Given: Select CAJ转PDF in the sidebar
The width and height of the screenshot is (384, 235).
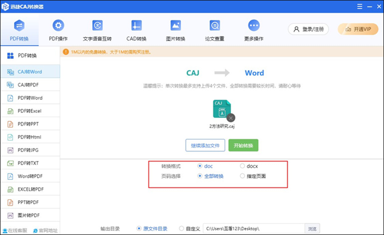Looking at the screenshot, I should click(x=30, y=84).
